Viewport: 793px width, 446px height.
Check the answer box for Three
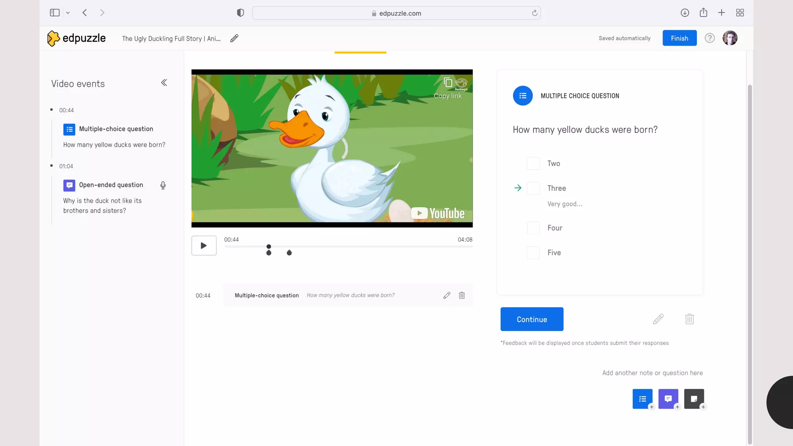click(533, 188)
